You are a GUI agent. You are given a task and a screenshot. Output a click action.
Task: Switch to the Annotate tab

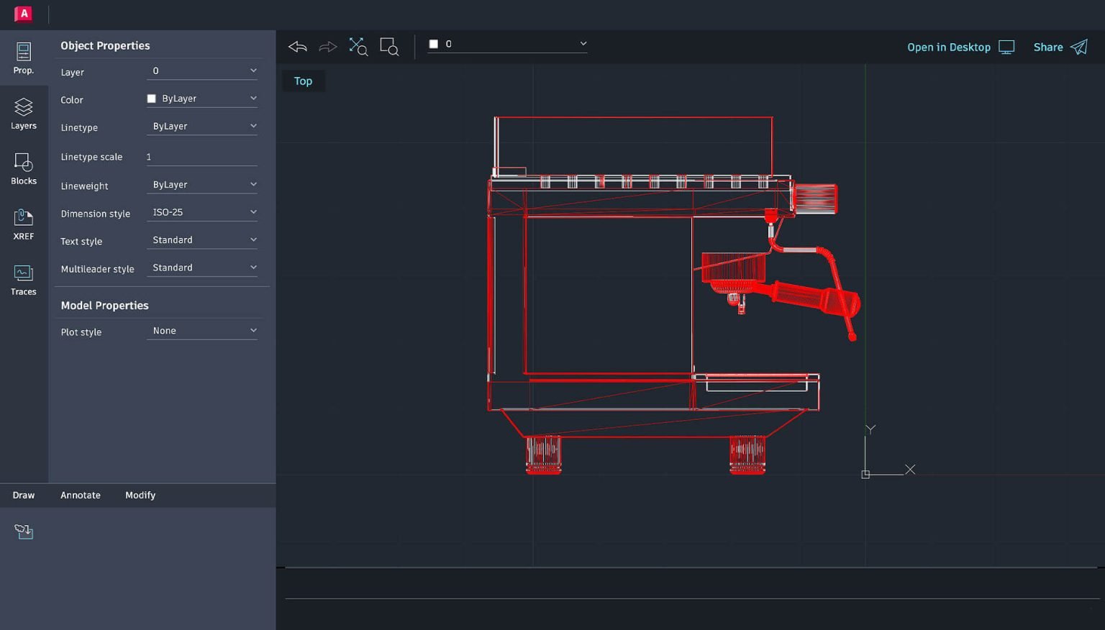tap(80, 495)
